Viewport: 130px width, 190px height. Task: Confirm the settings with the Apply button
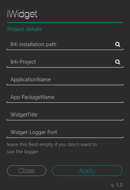tap(87, 171)
